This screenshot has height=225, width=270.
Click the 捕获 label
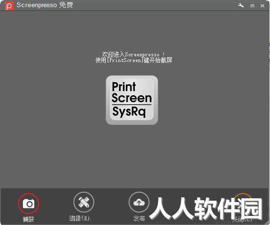tap(29, 219)
